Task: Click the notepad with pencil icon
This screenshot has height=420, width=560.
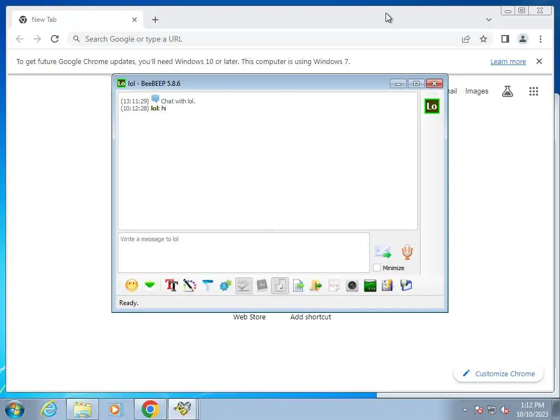Action: click(x=388, y=285)
